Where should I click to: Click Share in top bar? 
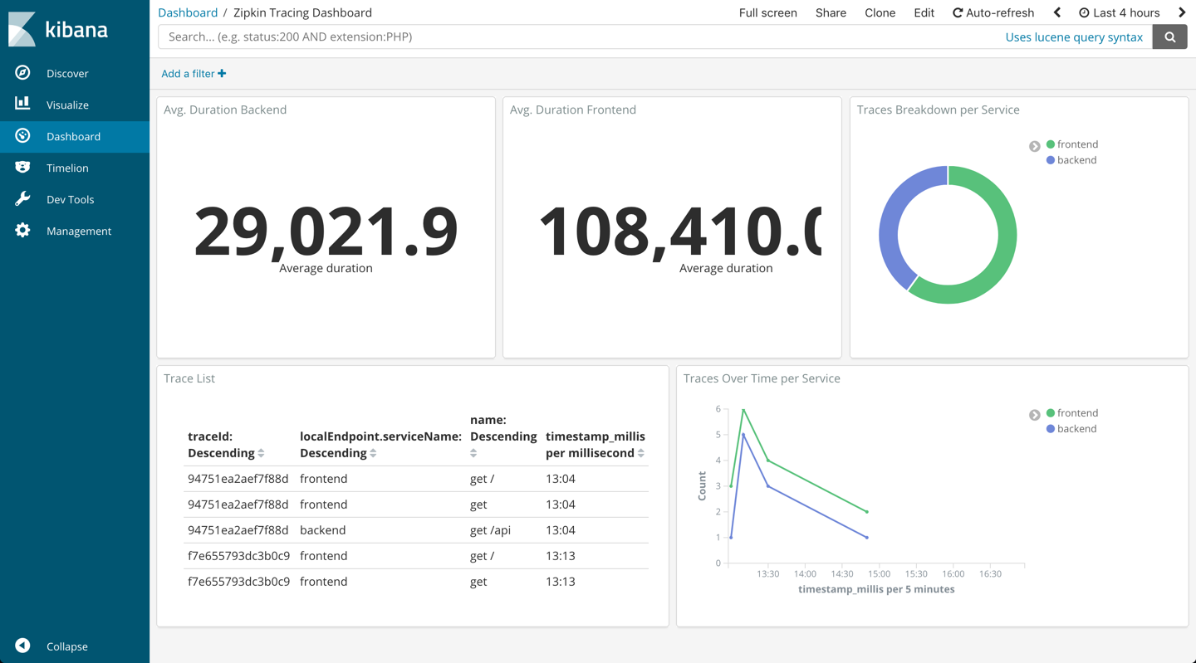[x=831, y=12]
